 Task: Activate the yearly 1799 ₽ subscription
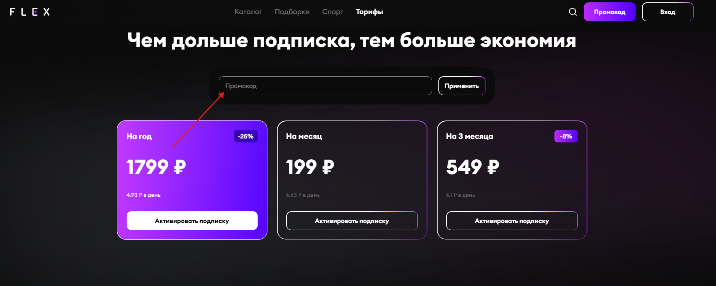pos(192,221)
